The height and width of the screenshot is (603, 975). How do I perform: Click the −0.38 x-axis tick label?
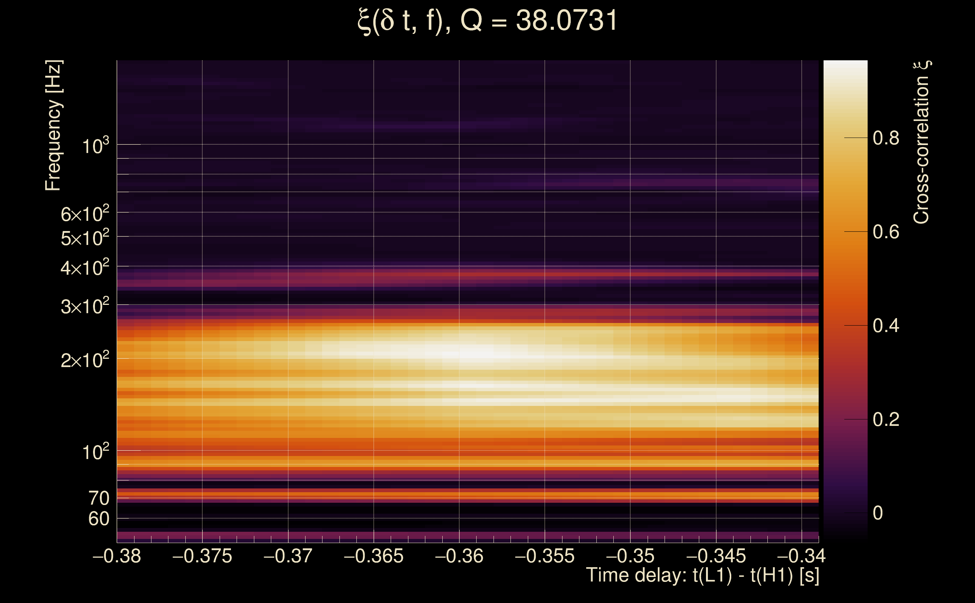click(117, 556)
